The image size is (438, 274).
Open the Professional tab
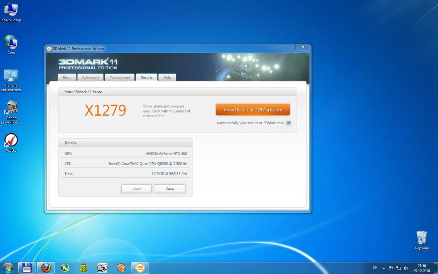pyautogui.click(x=120, y=77)
